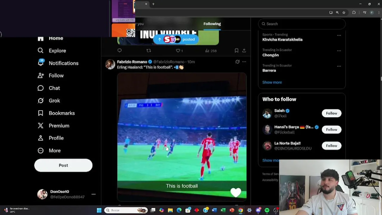Open PowerPoint from the taskbar
The image size is (382, 215).
(x=232, y=210)
